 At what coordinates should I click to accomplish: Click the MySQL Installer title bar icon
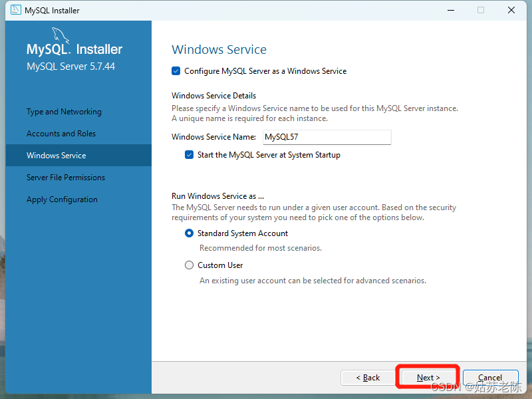tap(15, 10)
